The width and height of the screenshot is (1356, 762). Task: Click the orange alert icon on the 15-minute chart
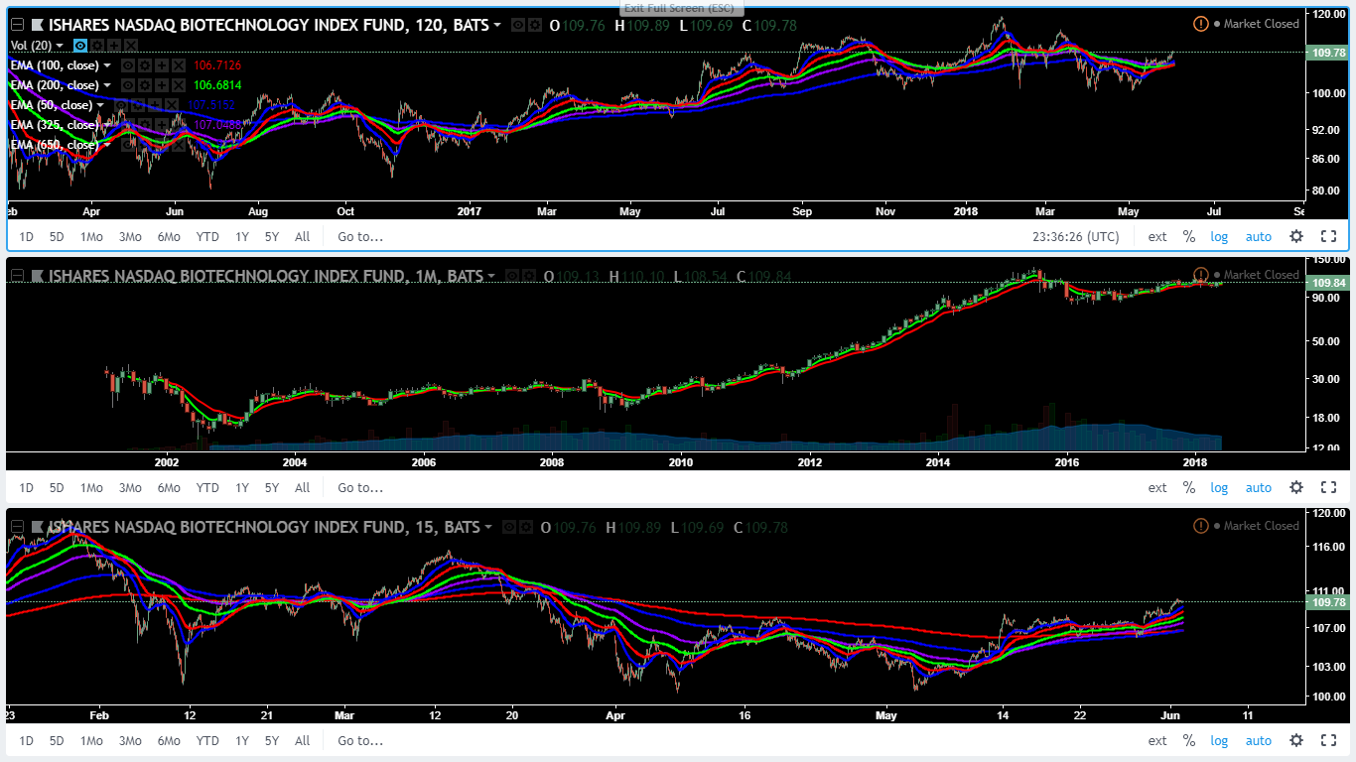1201,526
